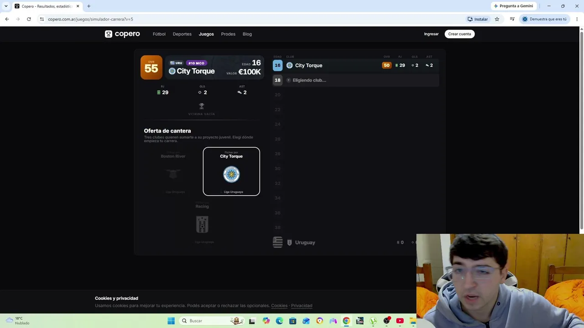Open the Juegos menu
The height and width of the screenshot is (328, 584).
[x=206, y=34]
